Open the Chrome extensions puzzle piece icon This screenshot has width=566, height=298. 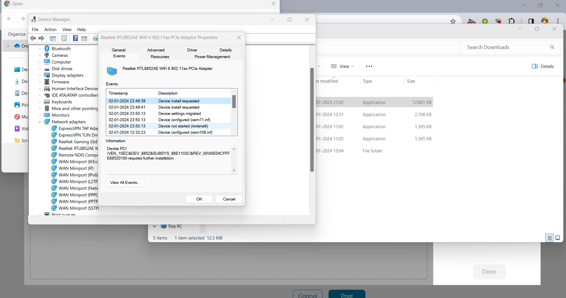pos(512,21)
